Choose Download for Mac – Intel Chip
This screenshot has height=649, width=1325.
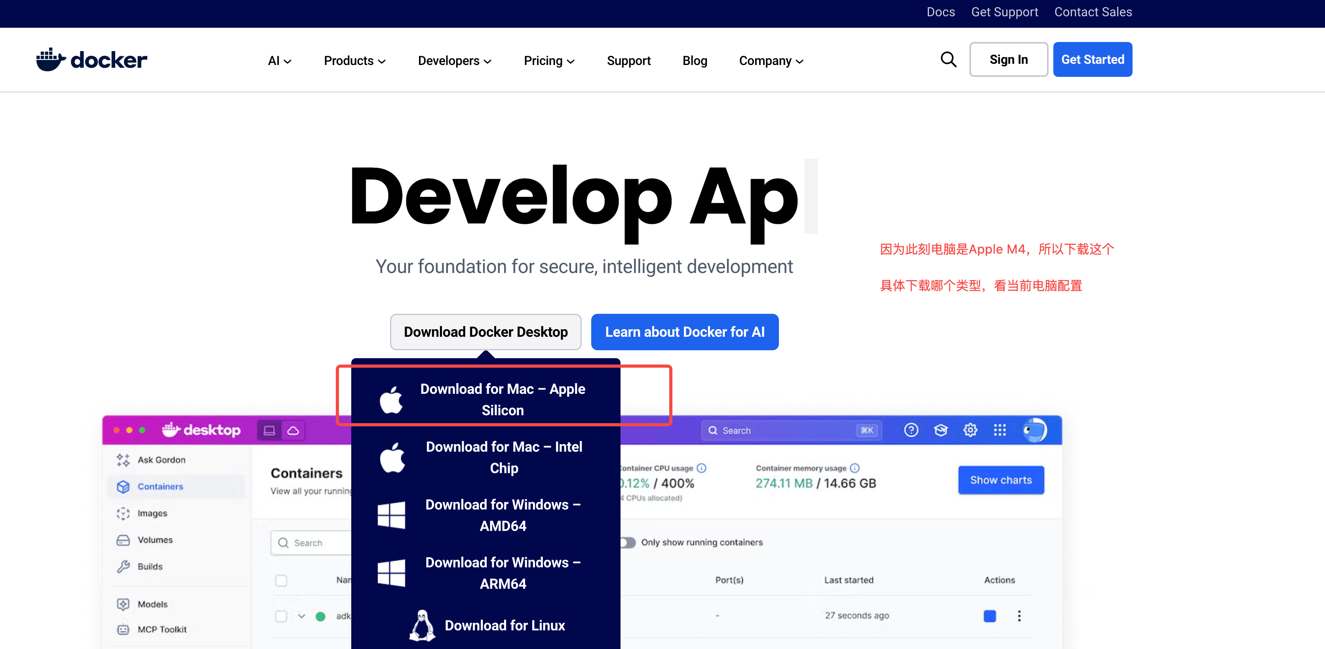[x=485, y=457]
